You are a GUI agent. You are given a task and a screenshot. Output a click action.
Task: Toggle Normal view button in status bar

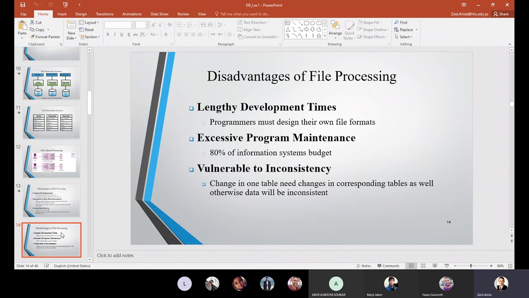point(411,266)
